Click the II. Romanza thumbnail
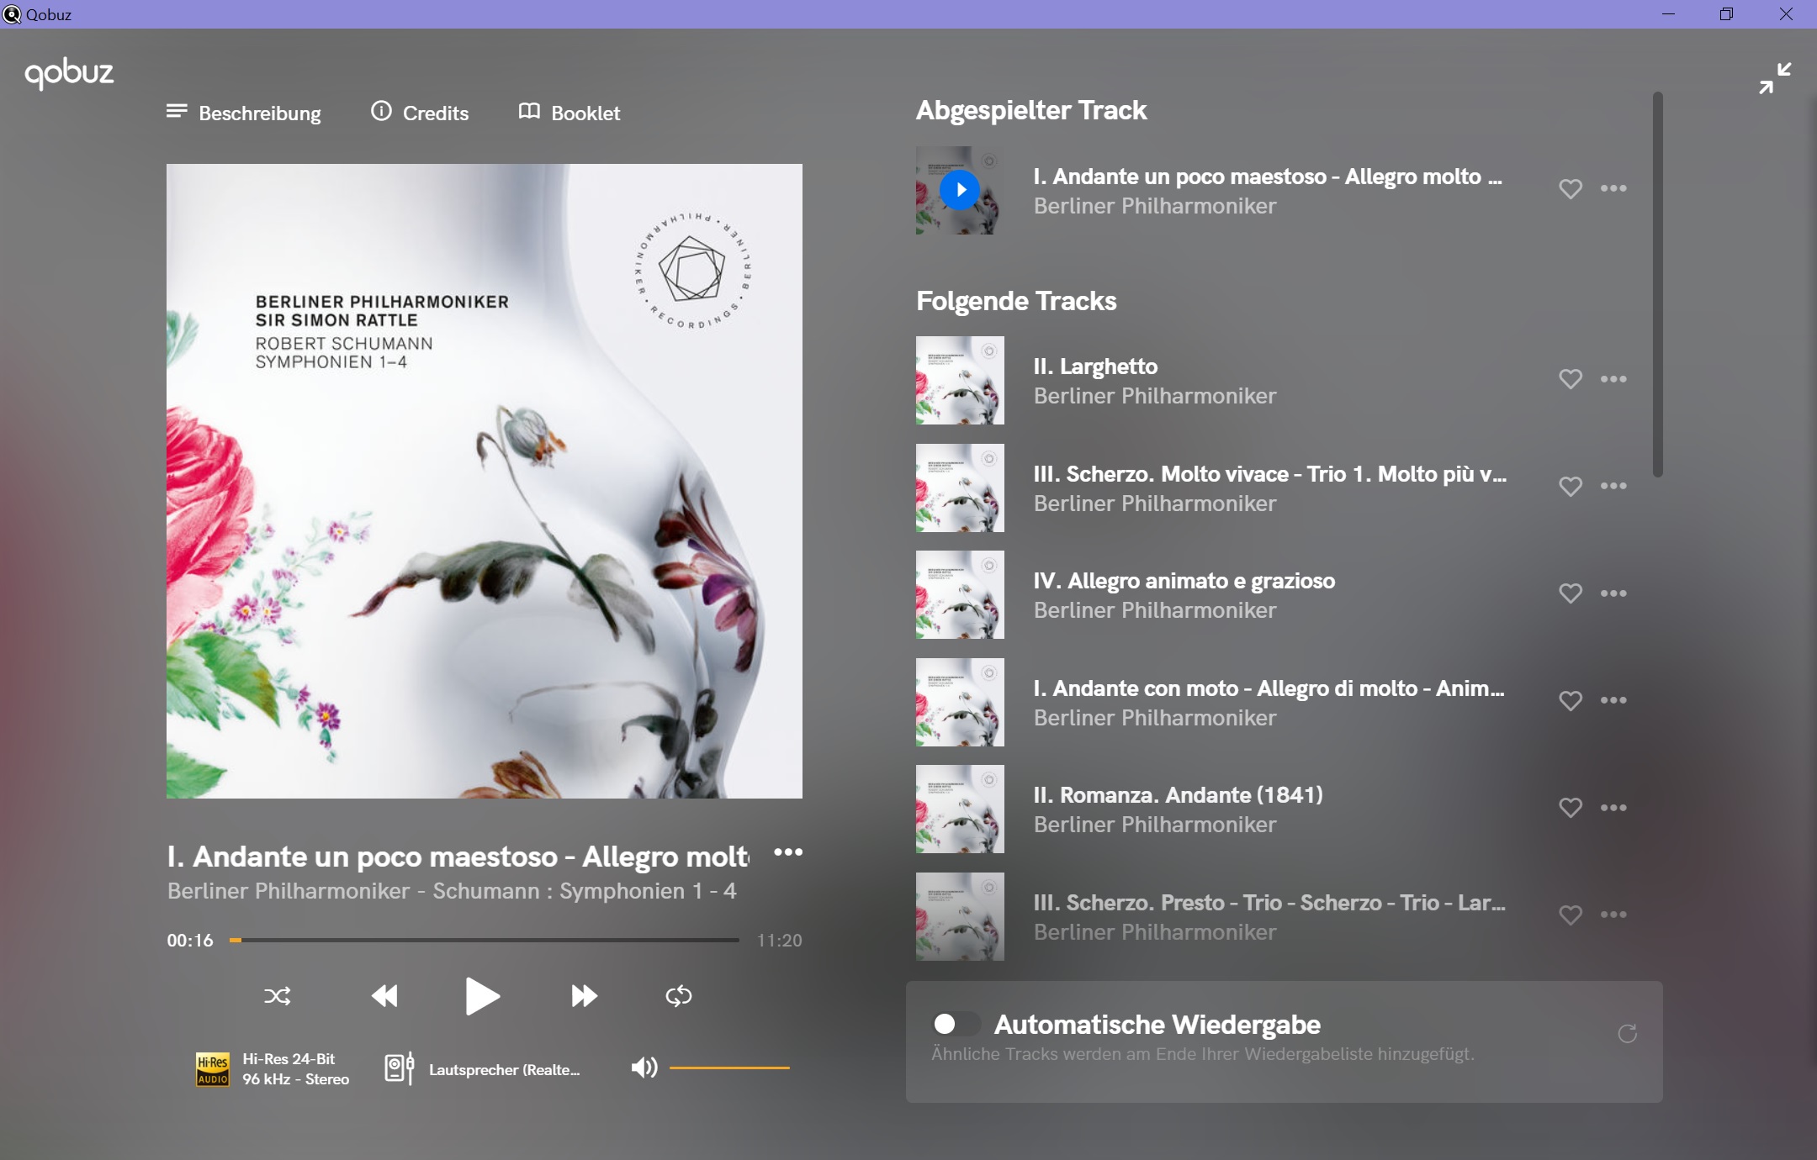The height and width of the screenshot is (1160, 1817). (960, 809)
